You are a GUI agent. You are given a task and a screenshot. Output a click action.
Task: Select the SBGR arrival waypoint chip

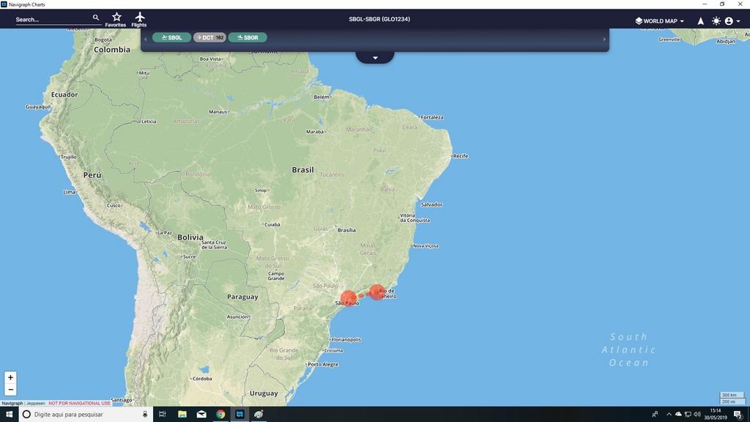pos(248,37)
